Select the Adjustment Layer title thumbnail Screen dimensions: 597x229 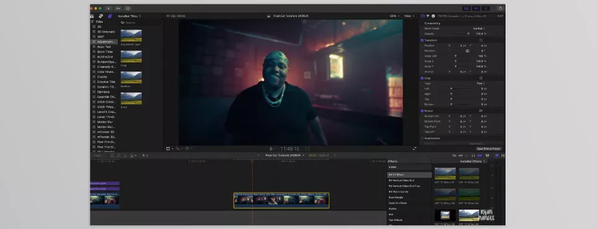coord(131,36)
